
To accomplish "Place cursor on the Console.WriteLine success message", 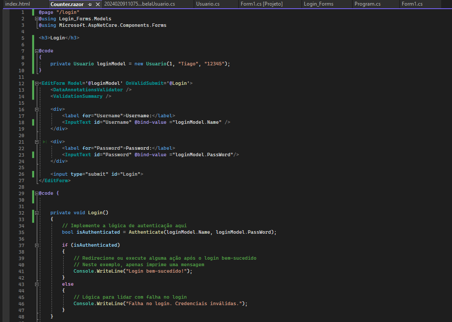I will pos(130,271).
